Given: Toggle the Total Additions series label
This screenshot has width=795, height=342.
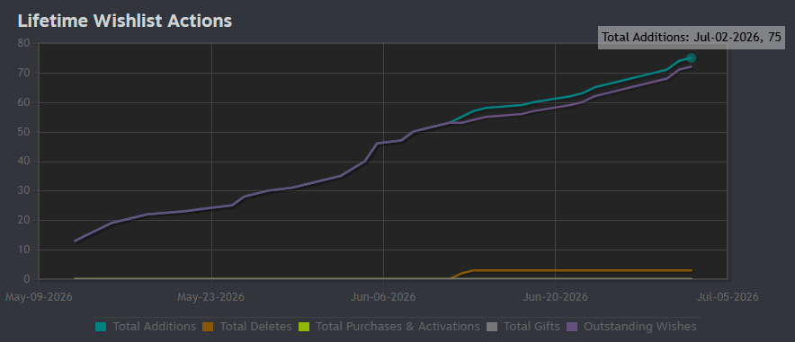Looking at the screenshot, I should point(154,327).
